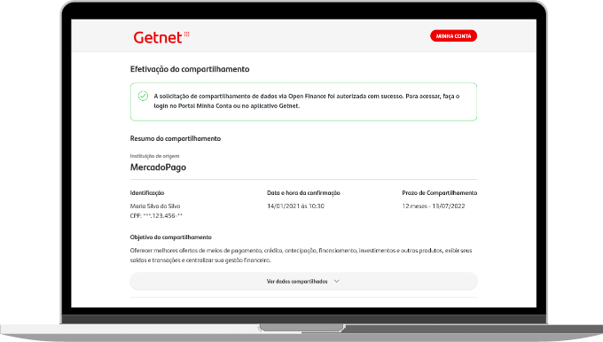The width and height of the screenshot is (603, 342).
Task: Open the Minha Conta button
Action: pos(453,35)
